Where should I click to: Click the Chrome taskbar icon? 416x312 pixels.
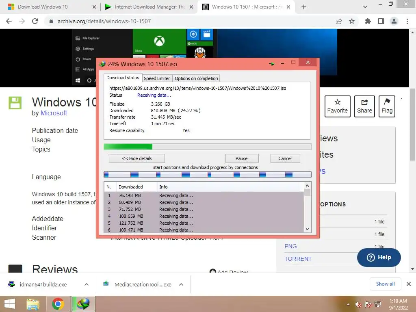click(x=58, y=304)
